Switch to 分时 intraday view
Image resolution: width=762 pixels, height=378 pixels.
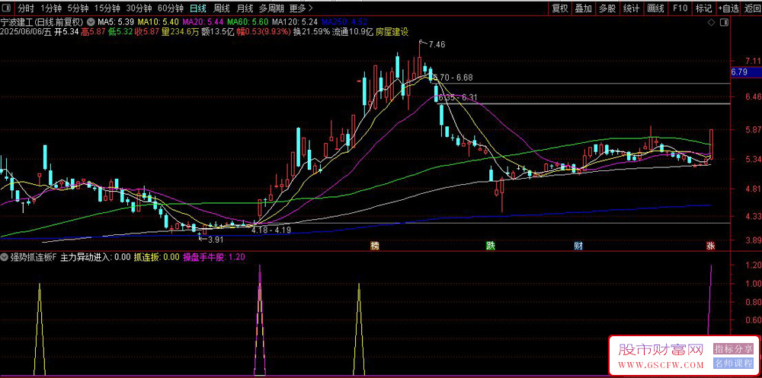[26, 8]
